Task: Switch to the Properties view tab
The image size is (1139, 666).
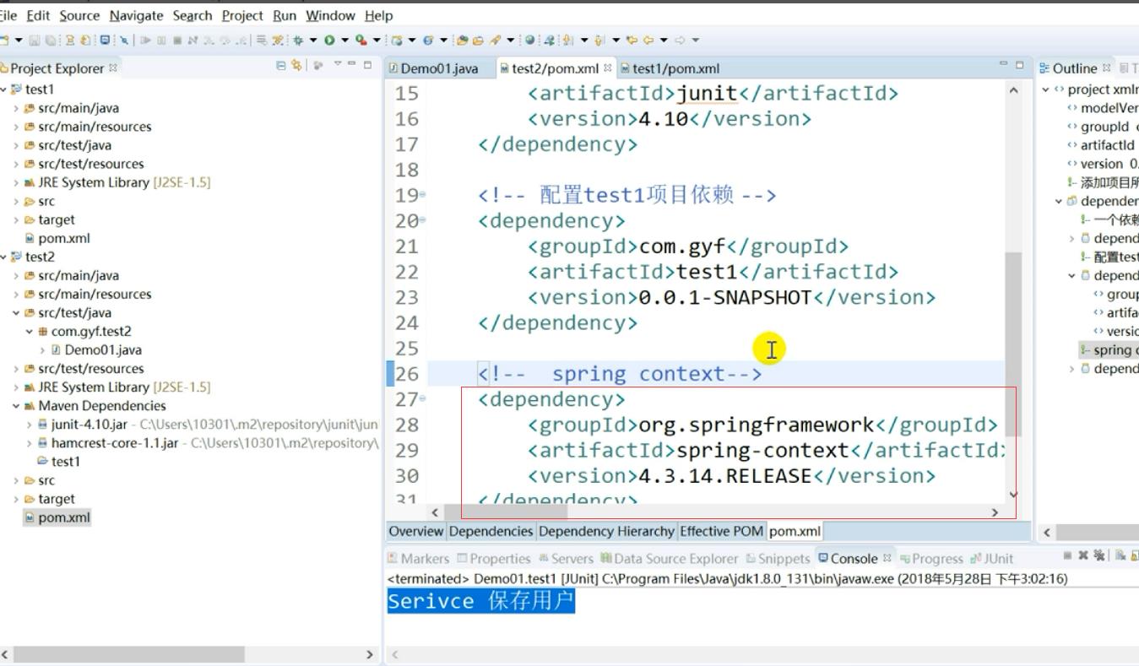Action: [x=494, y=558]
